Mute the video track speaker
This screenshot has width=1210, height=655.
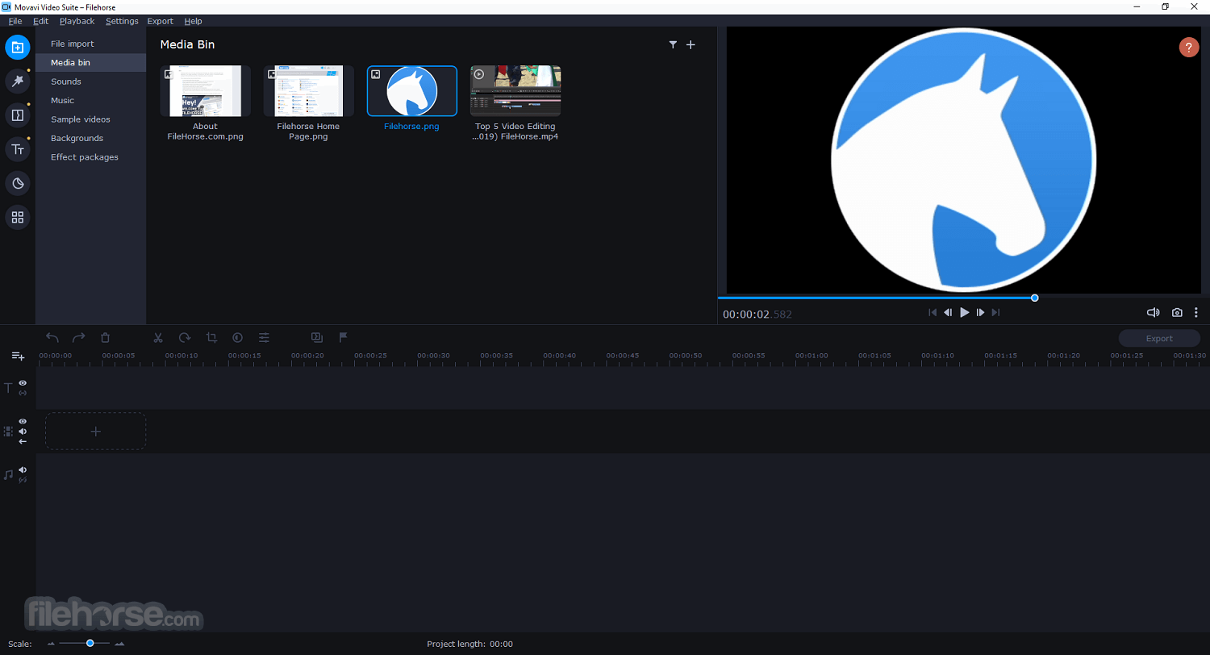(23, 432)
